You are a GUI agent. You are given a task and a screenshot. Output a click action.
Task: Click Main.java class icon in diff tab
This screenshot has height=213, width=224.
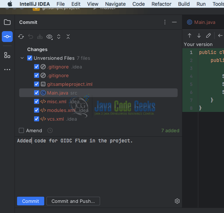pyautogui.click(x=190, y=22)
